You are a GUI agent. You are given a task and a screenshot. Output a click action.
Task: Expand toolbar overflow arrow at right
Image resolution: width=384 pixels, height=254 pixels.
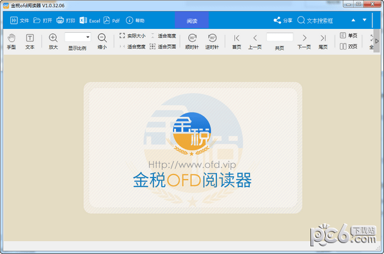[377, 41]
